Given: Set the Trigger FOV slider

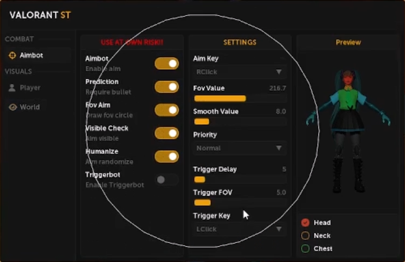Looking at the screenshot, I should tap(240, 203).
